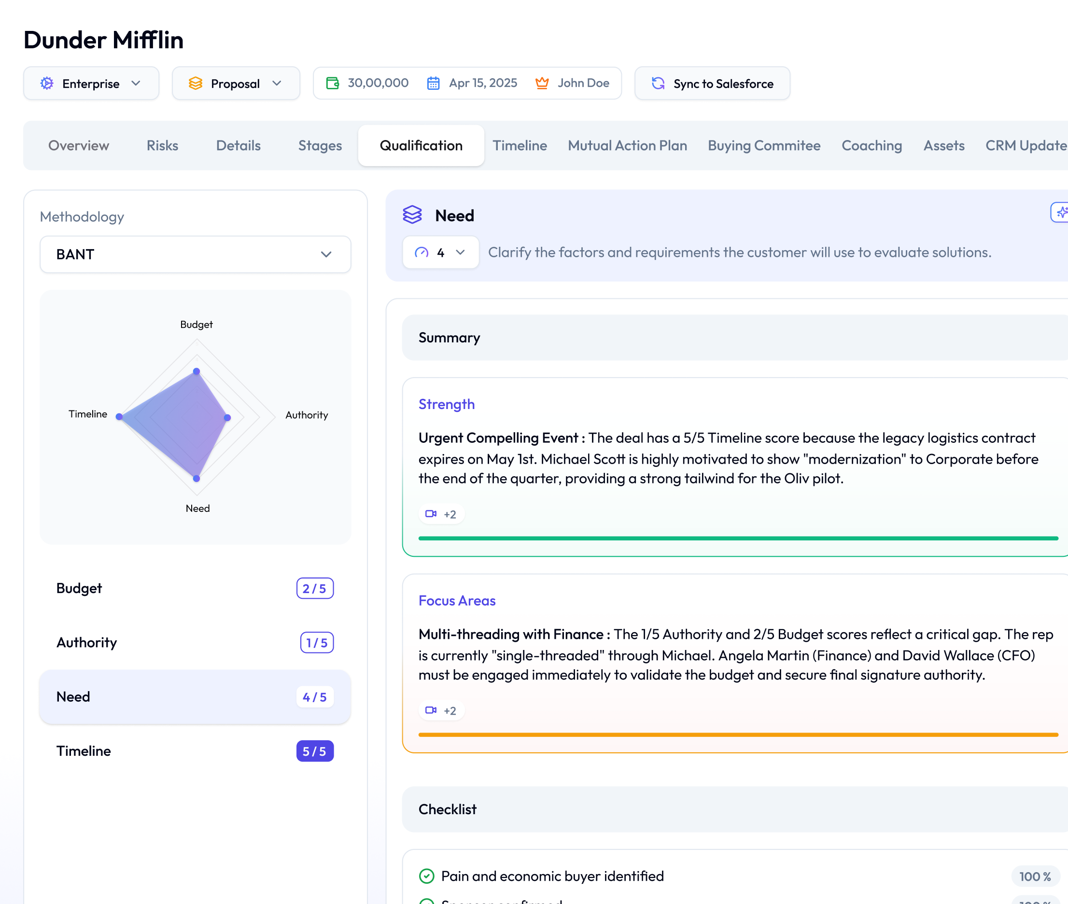Click the Checklist section header
Image resolution: width=1068 pixels, height=904 pixels.
(735, 809)
